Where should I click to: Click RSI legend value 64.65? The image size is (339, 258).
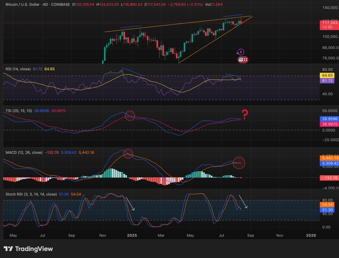(50, 69)
